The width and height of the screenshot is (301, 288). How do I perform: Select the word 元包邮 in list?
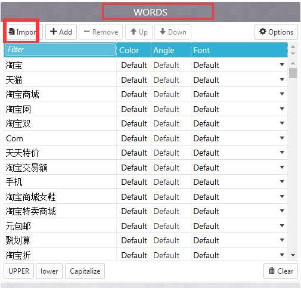pos(18,226)
